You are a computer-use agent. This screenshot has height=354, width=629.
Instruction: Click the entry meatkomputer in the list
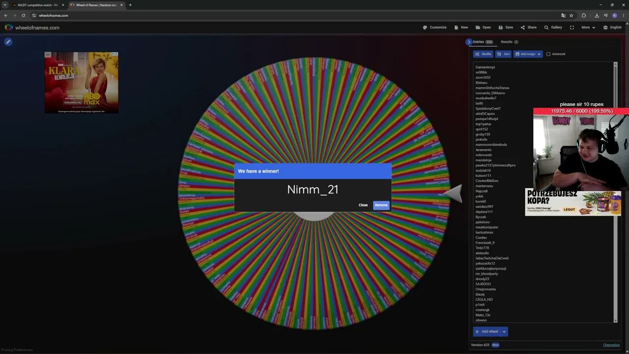pyautogui.click(x=486, y=227)
